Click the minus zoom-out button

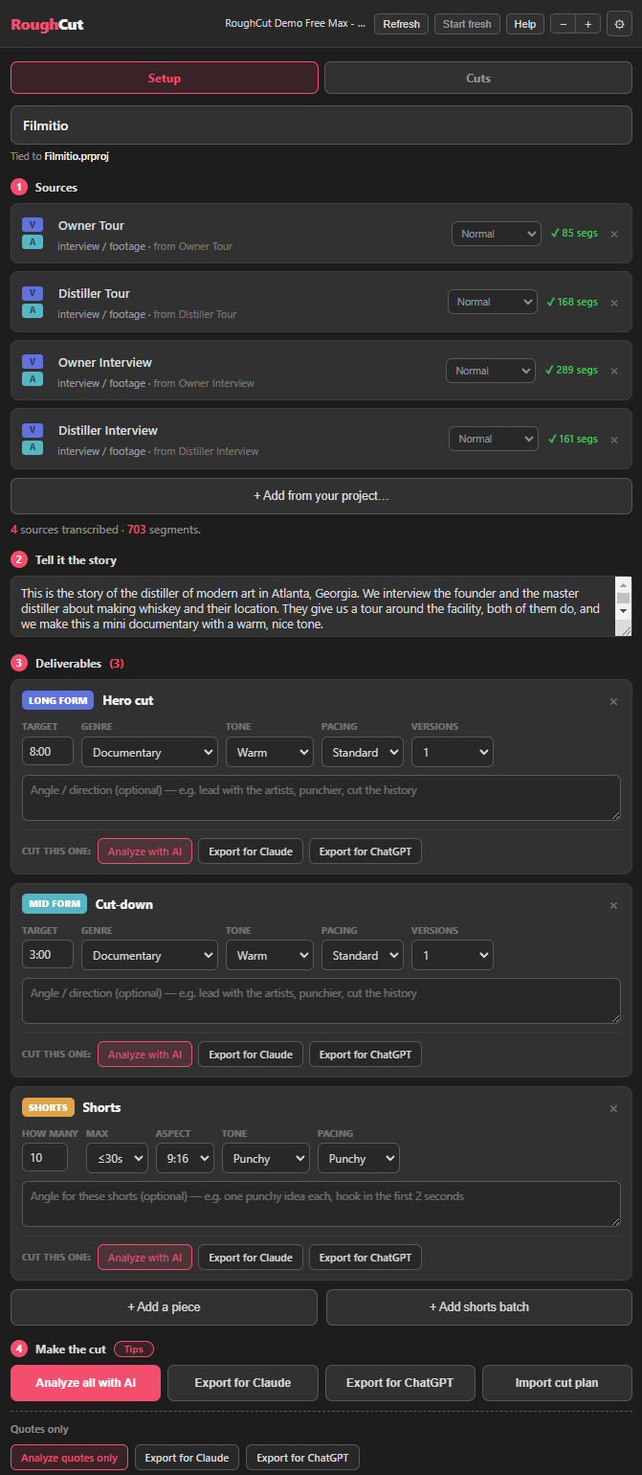563,24
